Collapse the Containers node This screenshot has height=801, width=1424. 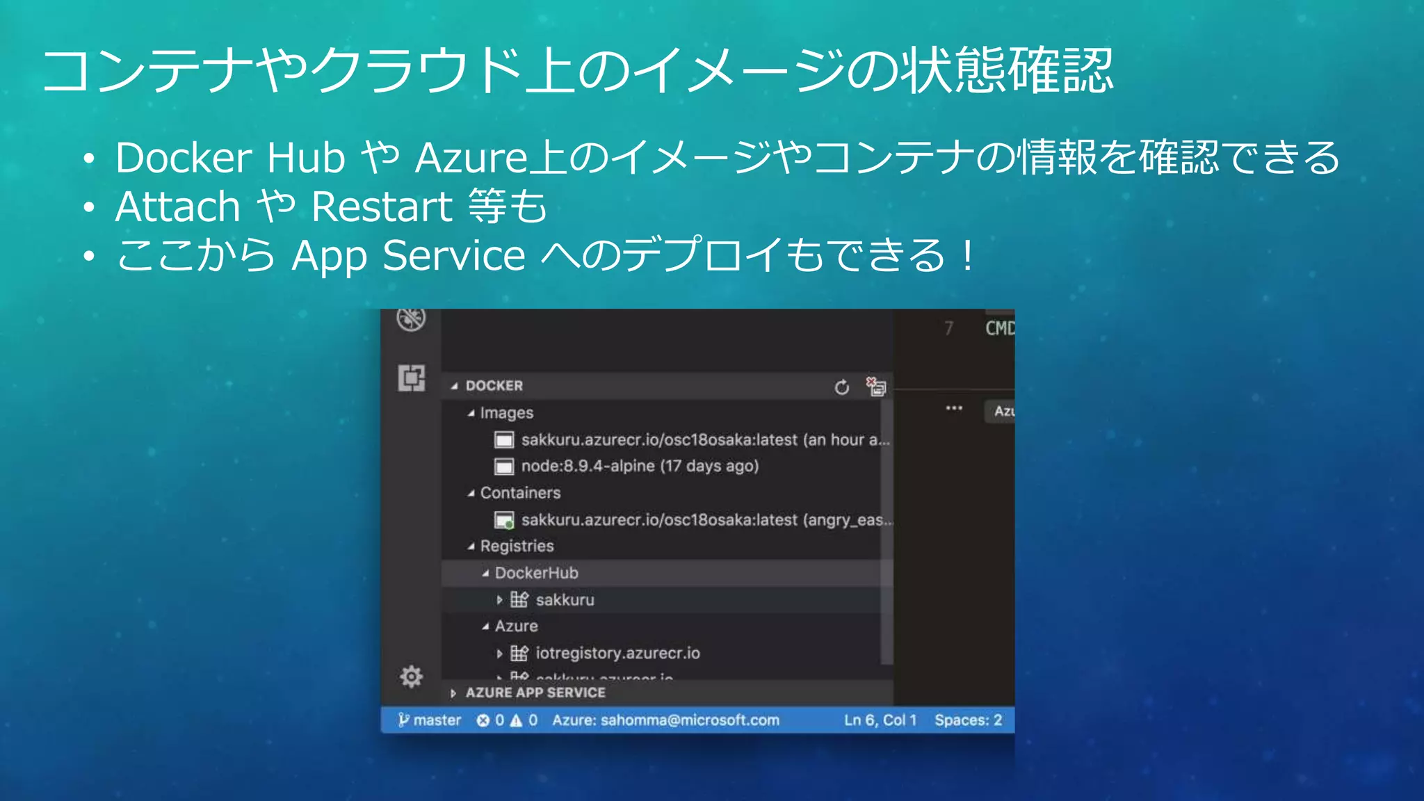coord(471,493)
